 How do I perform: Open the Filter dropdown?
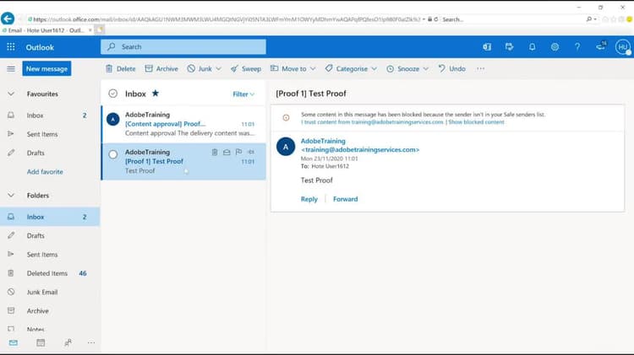[x=243, y=94]
